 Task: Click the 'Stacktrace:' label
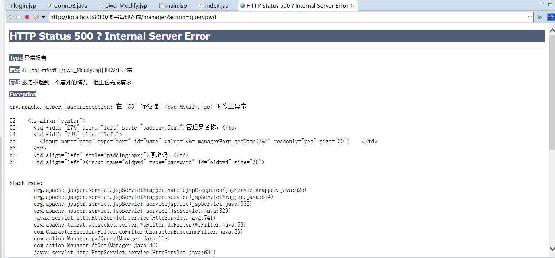tap(26, 183)
